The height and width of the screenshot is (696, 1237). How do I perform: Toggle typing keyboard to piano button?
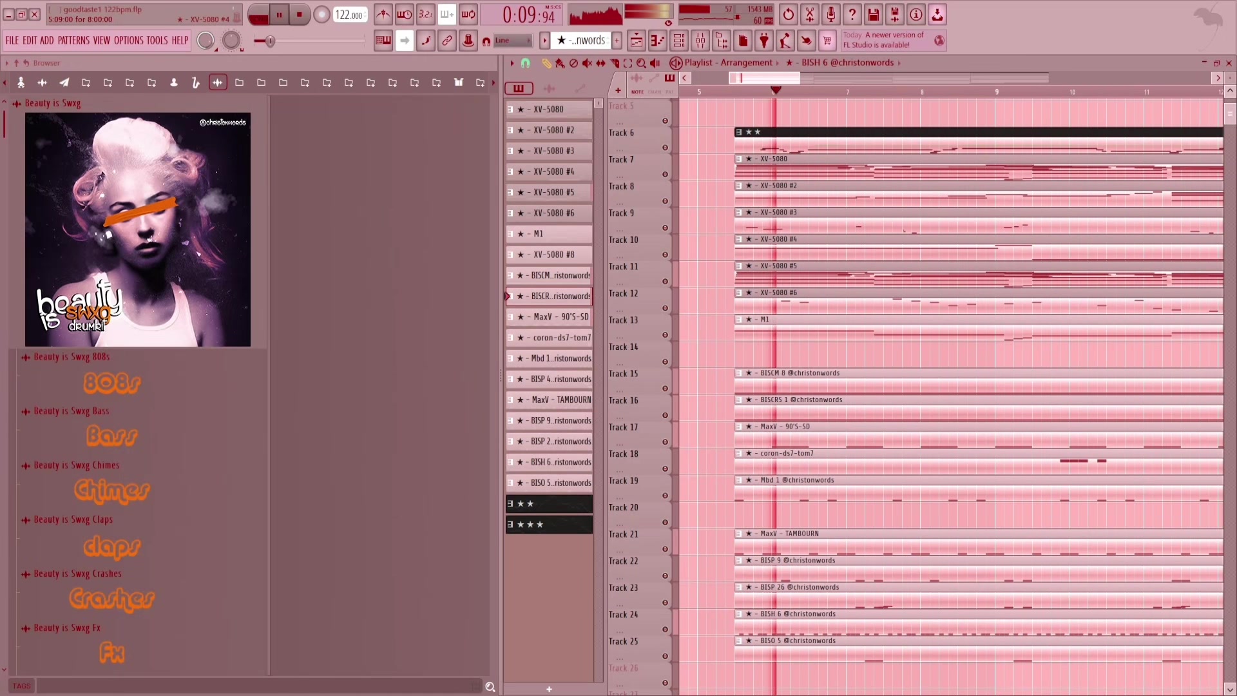(x=383, y=41)
